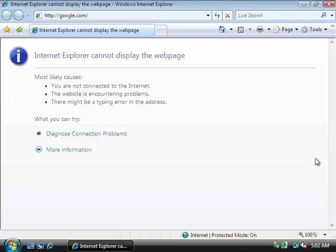The image size is (336, 252).
Task: Click the network connection tray icon
Action: [296, 245]
